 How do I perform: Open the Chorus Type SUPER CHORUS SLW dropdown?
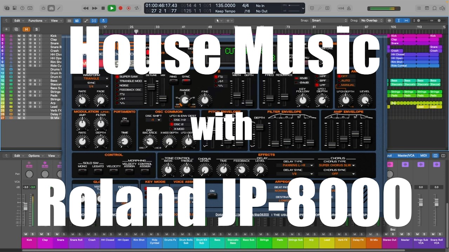pyautogui.click(x=337, y=165)
